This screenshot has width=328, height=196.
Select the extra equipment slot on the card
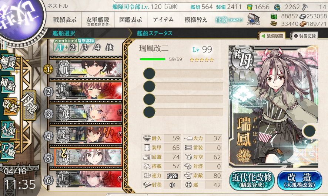point(309,131)
